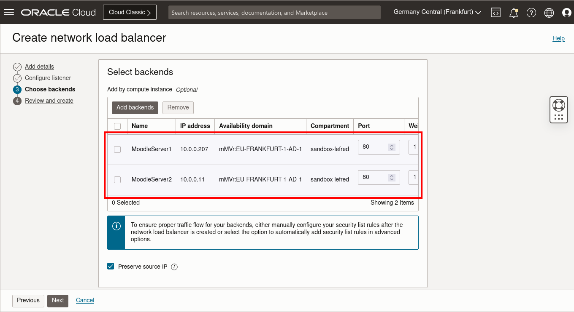The image size is (574, 312).
Task: Change language with the globe icon
Action: (x=549, y=12)
